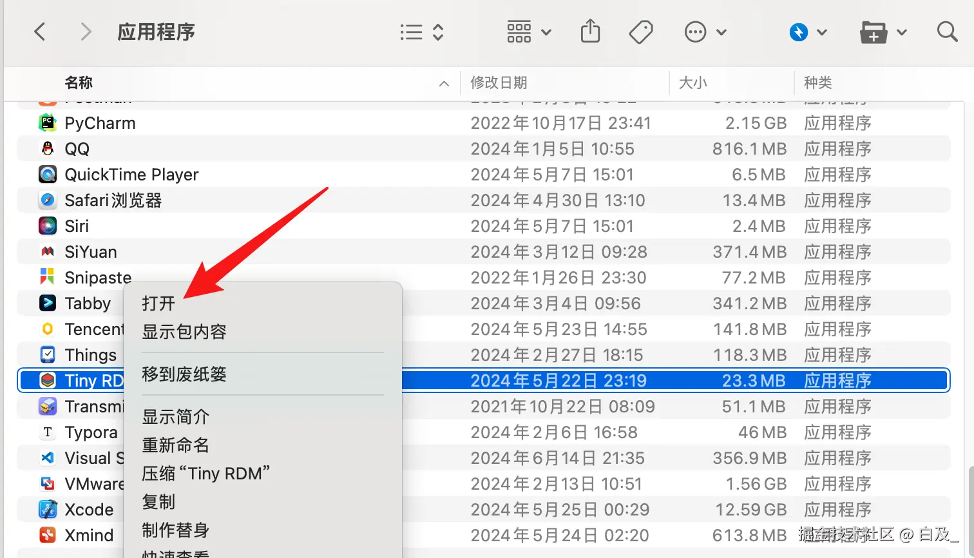
Task: Select the QQ penguin icon
Action: tap(48, 148)
